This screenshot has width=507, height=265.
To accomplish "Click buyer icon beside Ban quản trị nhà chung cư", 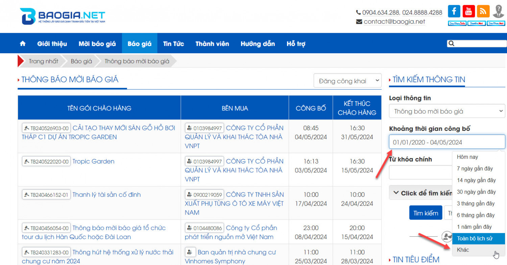I will [190, 252].
